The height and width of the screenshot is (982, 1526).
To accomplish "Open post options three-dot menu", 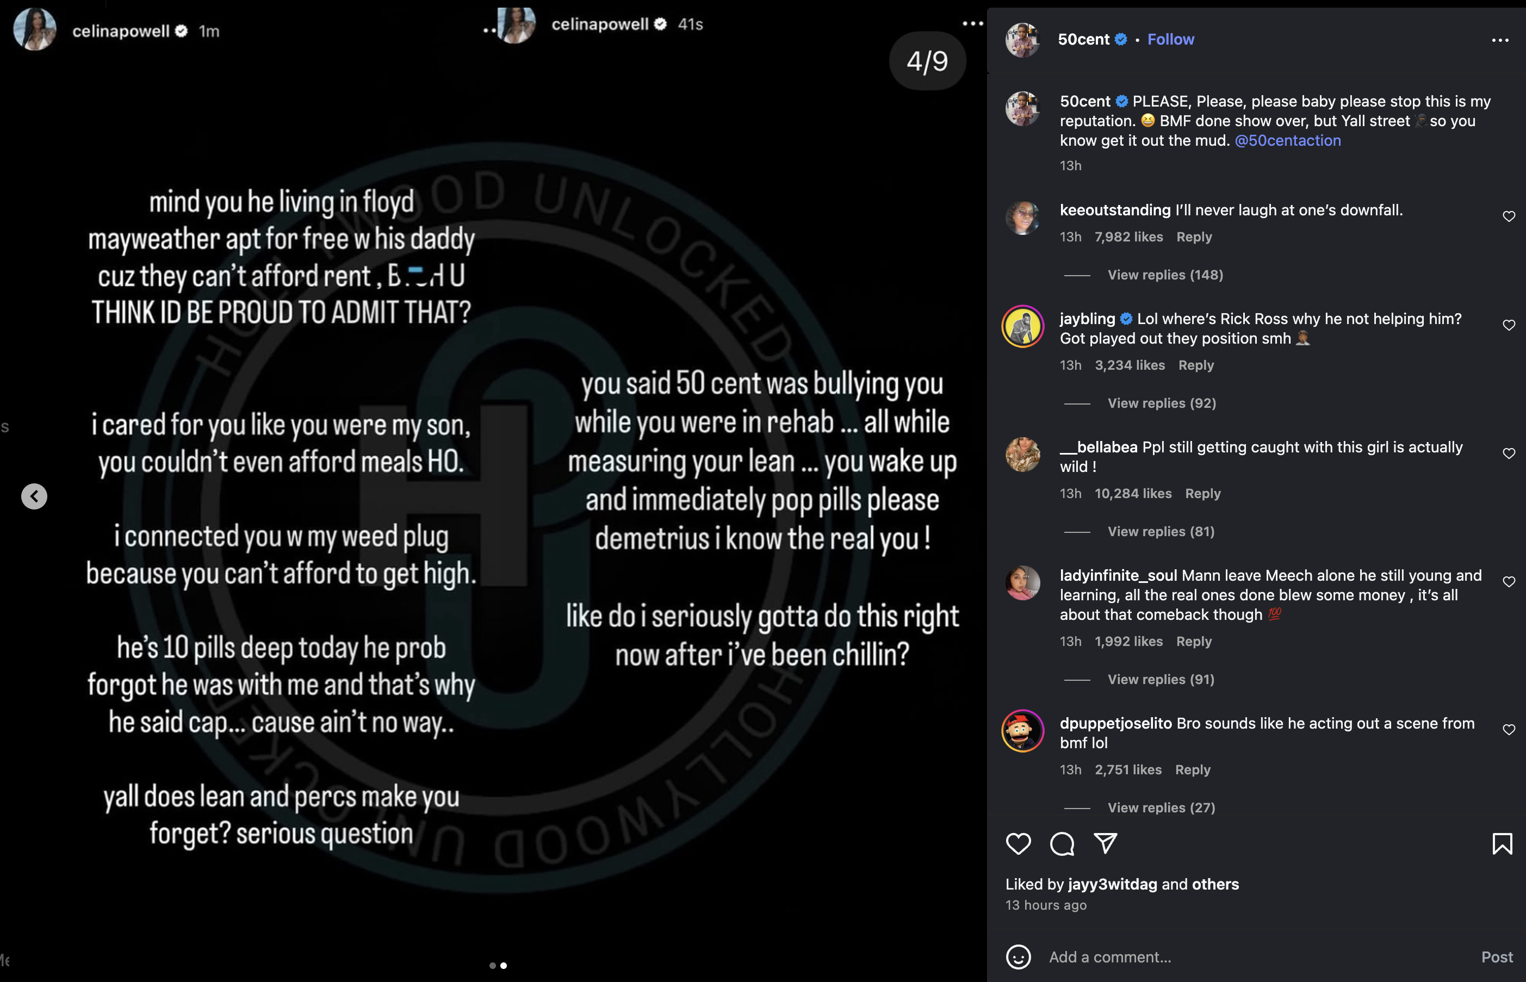I will pyautogui.click(x=1500, y=40).
